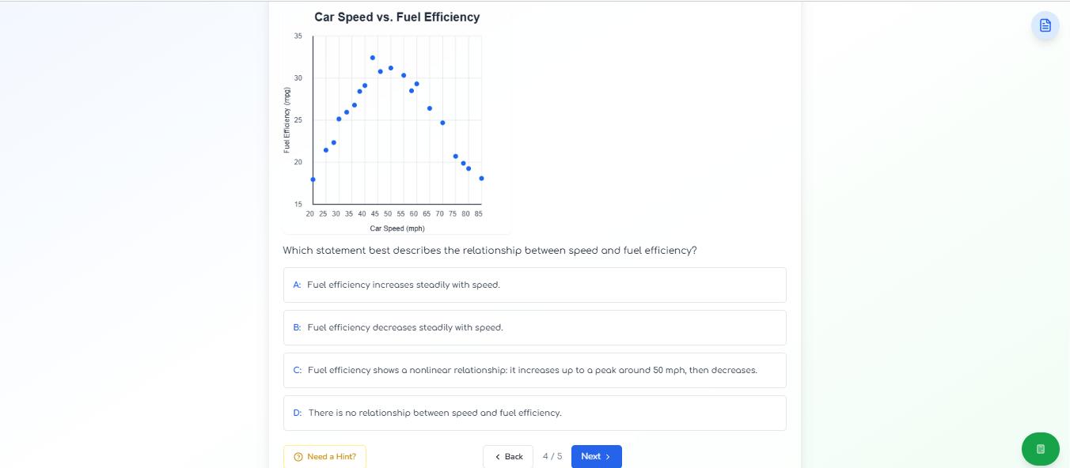This screenshot has width=1070, height=468.
Task: Click the leftmost data point at 20 mph
Action: coord(313,179)
